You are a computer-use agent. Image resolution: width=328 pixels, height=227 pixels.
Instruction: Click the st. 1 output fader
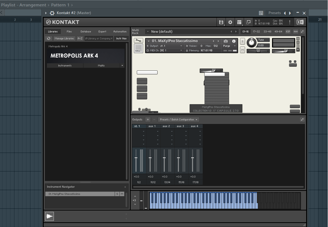click(136, 158)
